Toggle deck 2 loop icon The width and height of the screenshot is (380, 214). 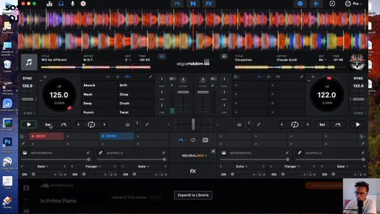coord(294,124)
